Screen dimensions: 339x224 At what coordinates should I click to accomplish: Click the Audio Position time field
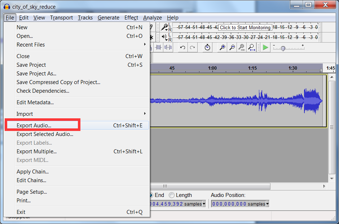coord(229,204)
